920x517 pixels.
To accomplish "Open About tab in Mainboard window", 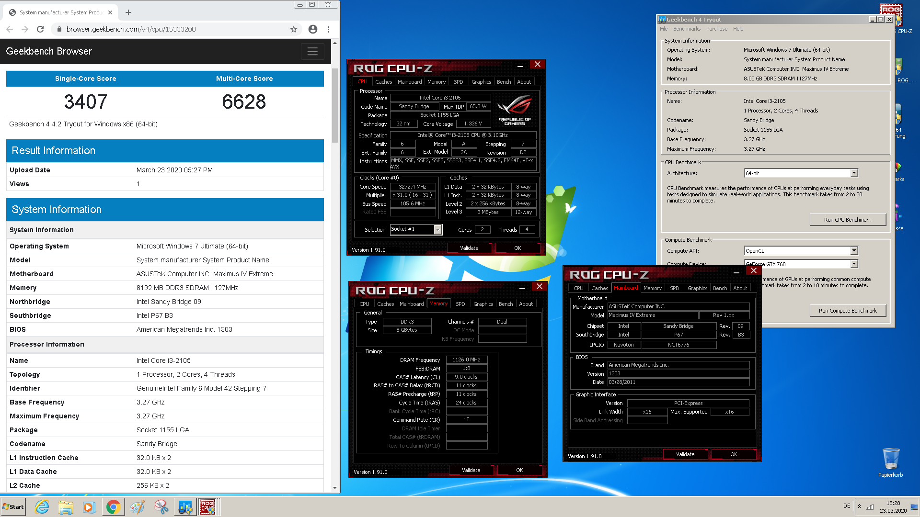I will click(x=740, y=288).
